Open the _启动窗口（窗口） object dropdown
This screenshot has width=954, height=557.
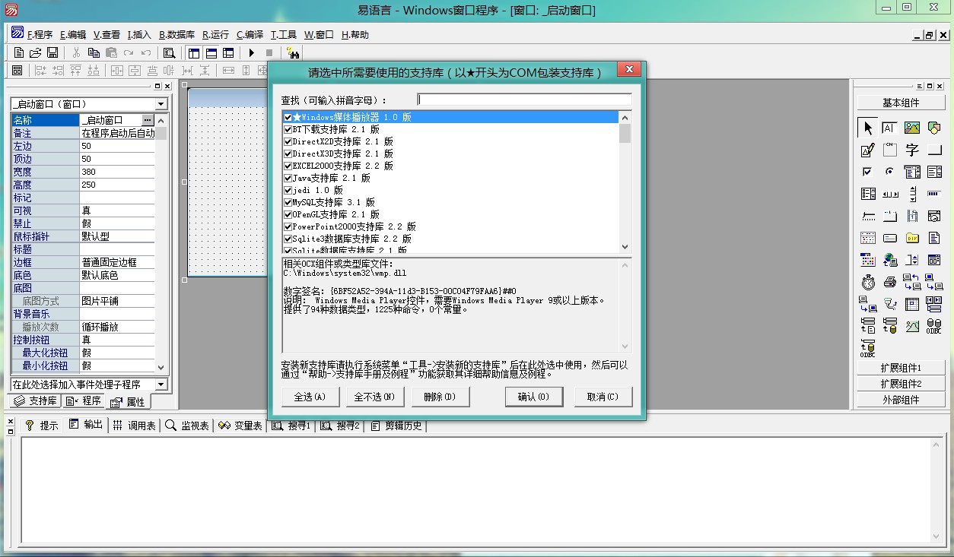(161, 104)
